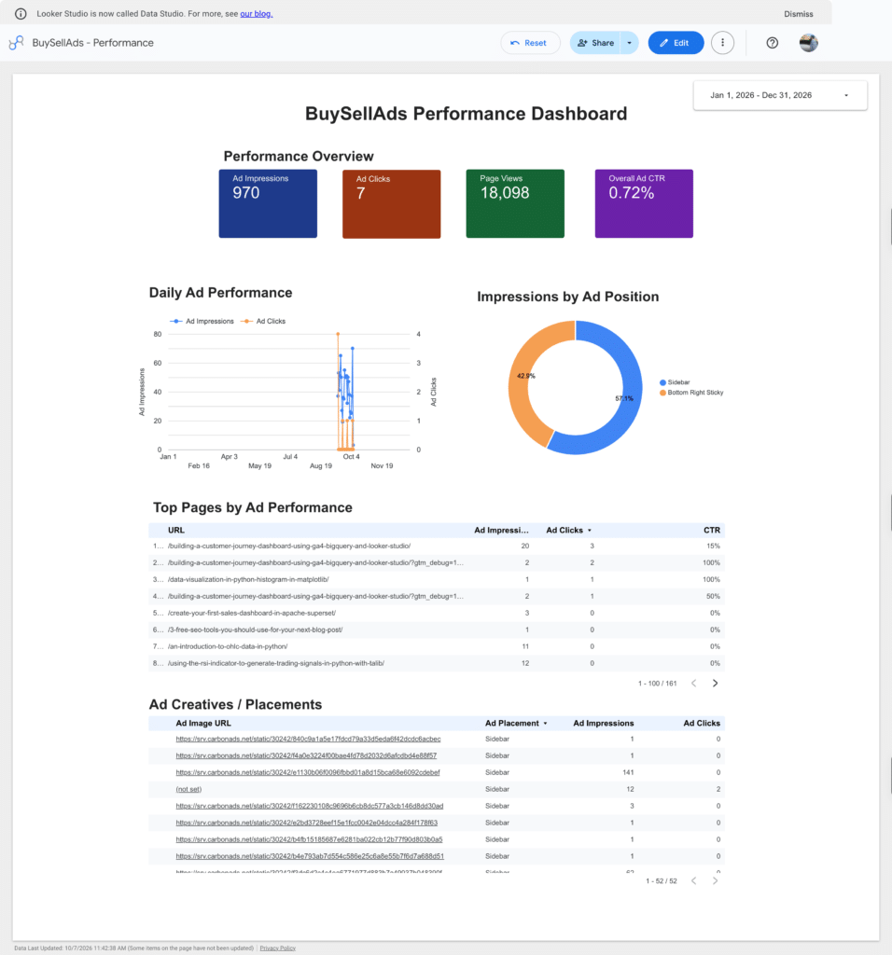This screenshot has height=955, width=892.
Task: Toggle Ad Impressions series in line chart legend
Action: click(x=202, y=321)
